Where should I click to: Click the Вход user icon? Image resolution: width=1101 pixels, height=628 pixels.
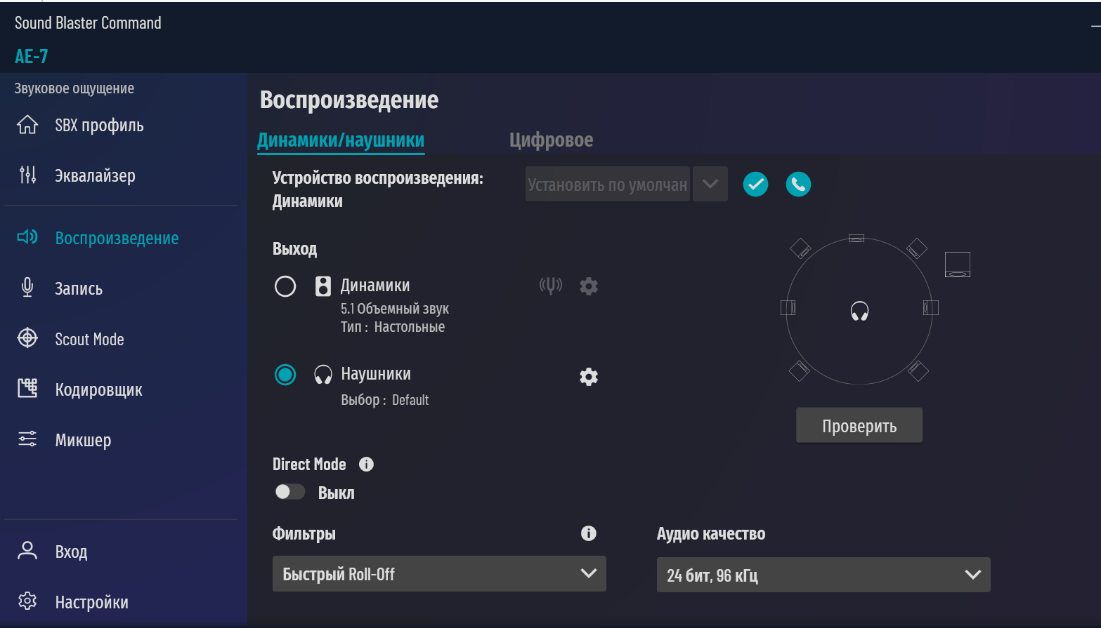click(x=27, y=551)
